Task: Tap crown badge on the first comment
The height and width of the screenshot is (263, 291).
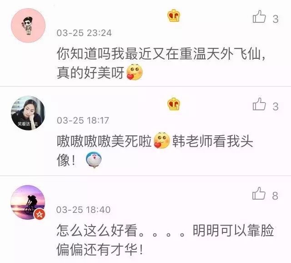Action: pos(174,16)
